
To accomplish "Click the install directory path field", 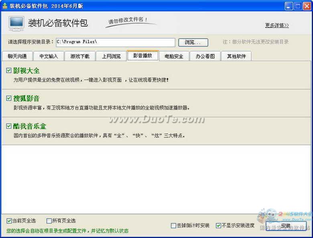I will [x=116, y=42].
